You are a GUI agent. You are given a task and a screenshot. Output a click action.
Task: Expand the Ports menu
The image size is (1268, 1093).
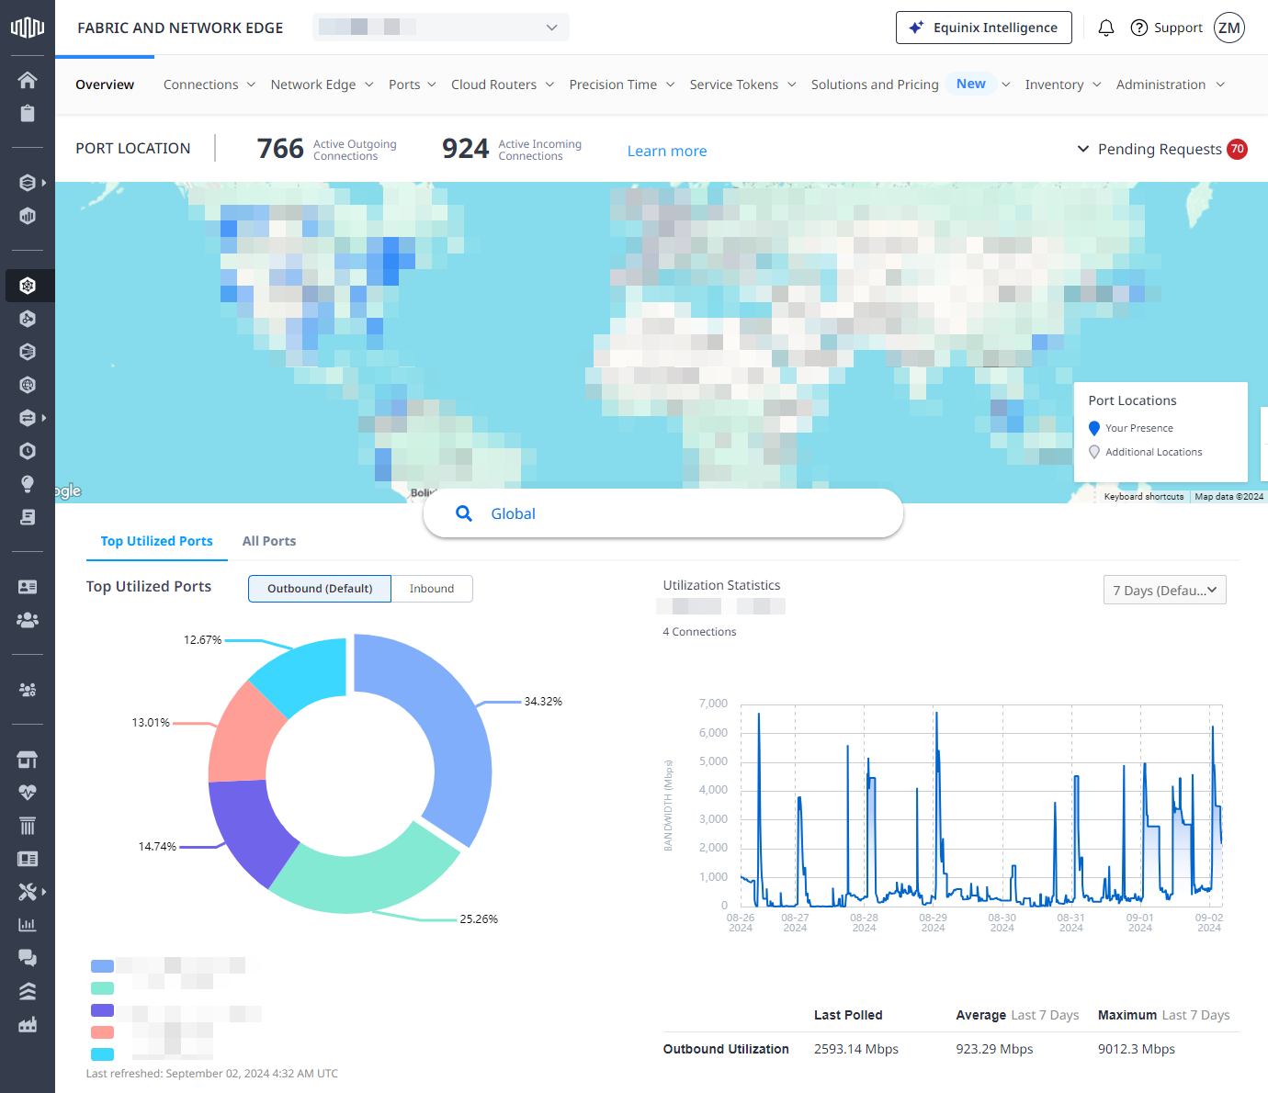point(413,85)
